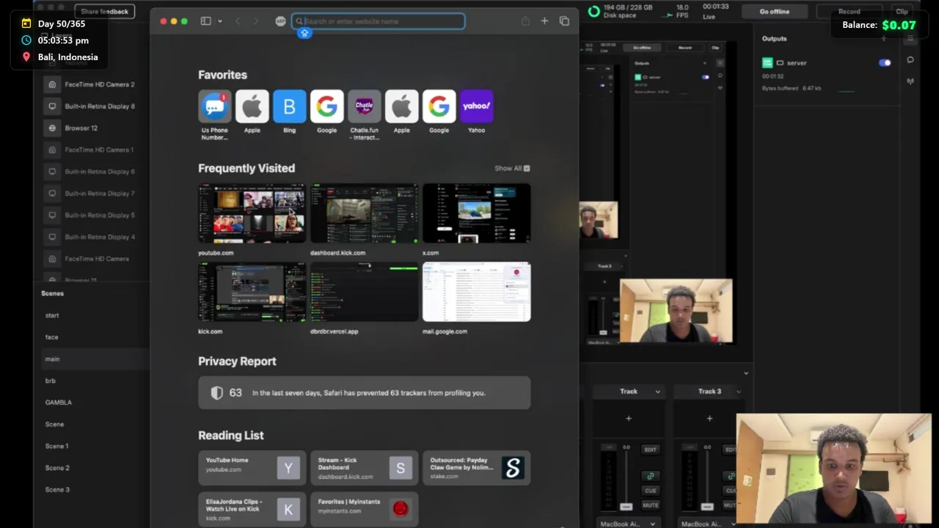Go back in Safari history
Viewport: 939px width, 528px height.
tap(238, 21)
